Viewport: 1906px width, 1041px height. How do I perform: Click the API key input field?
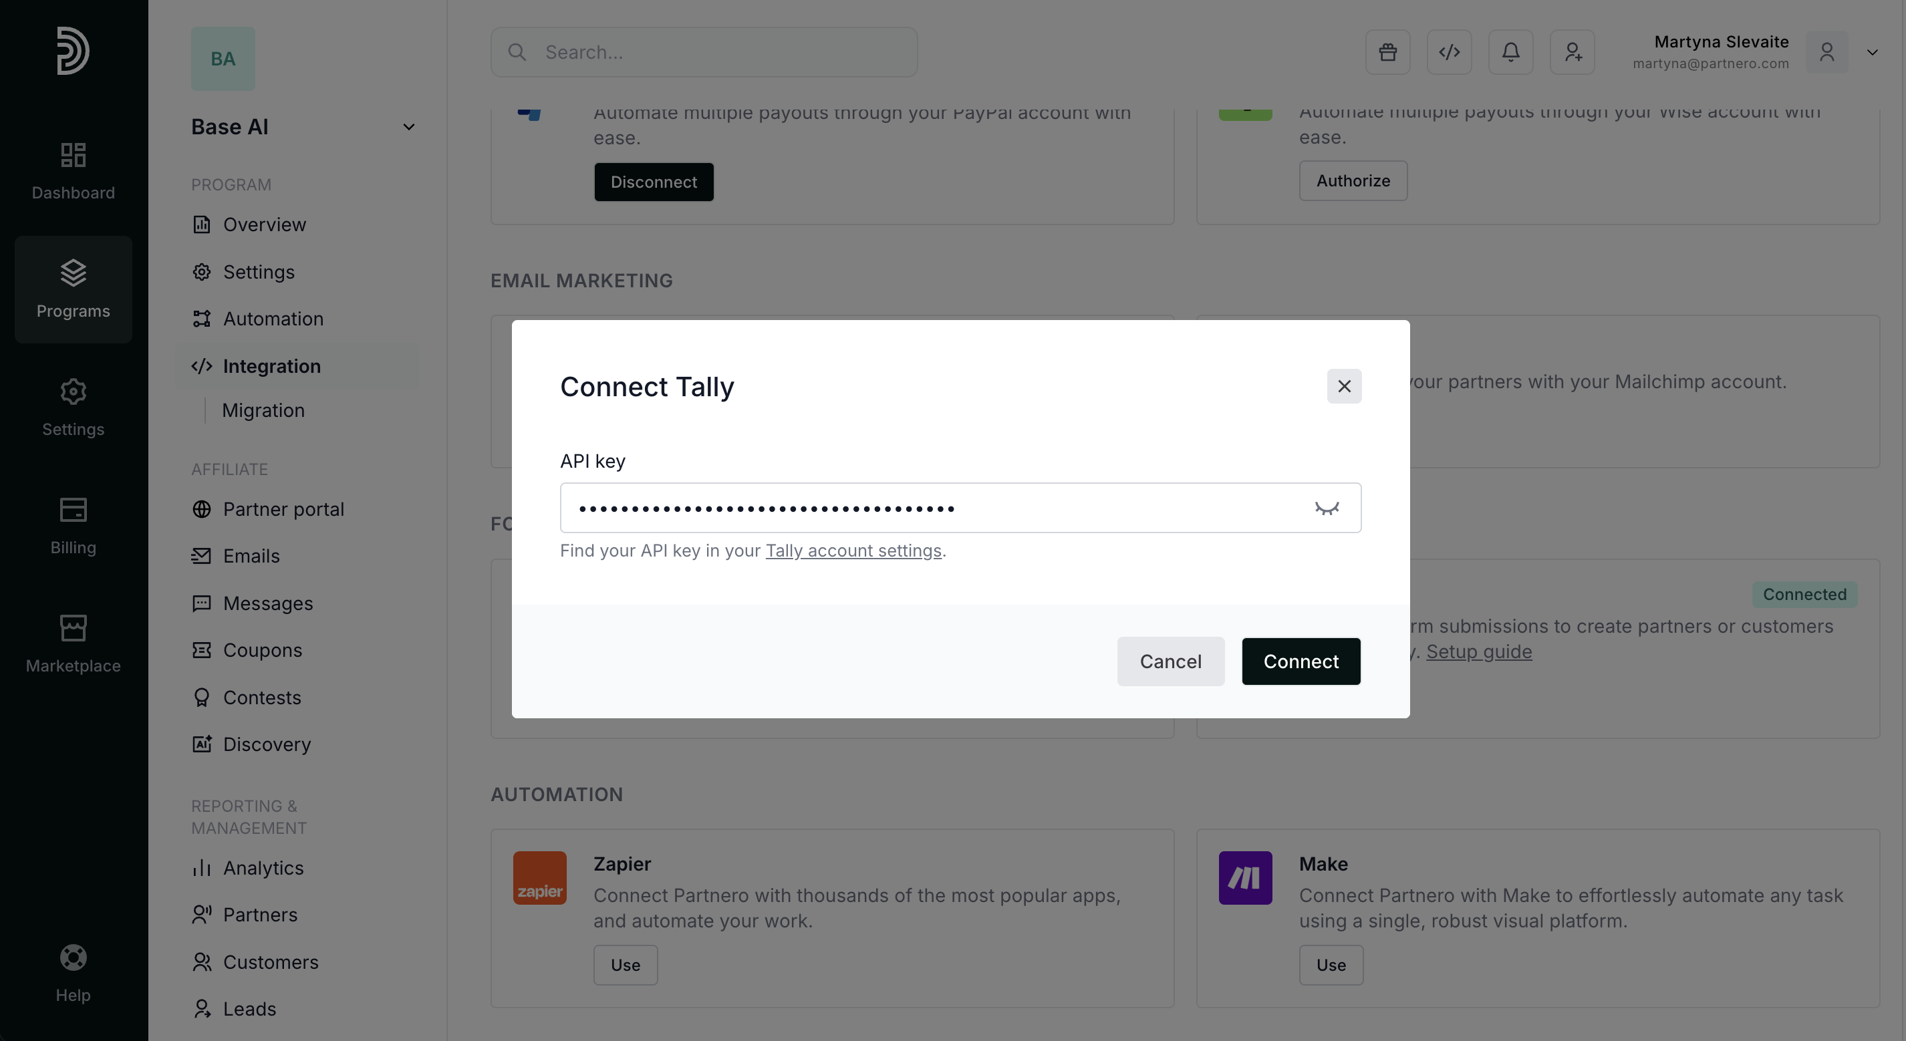(x=932, y=508)
